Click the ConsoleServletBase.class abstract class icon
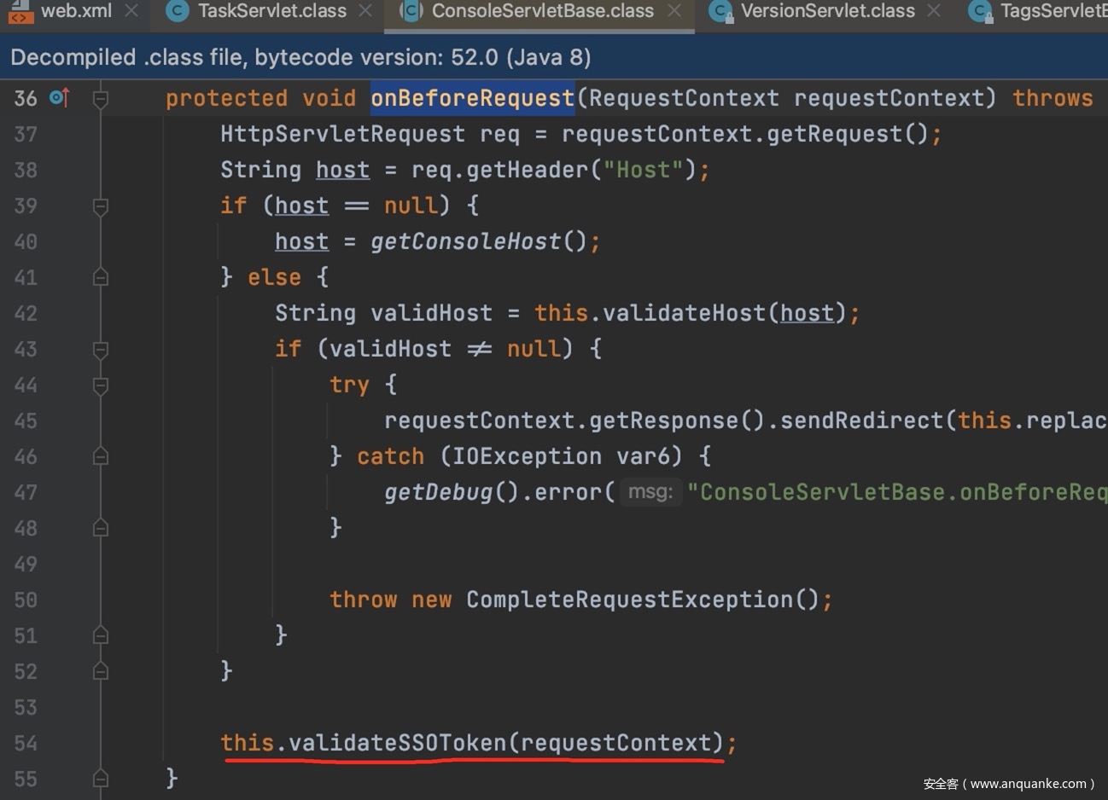This screenshot has width=1108, height=800. (411, 11)
